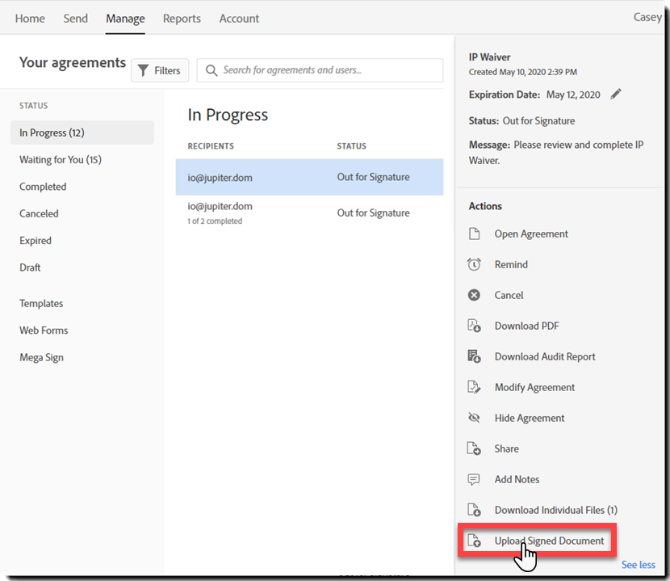Screen dimensions: 670x581
Task: Collapse actions list with See less
Action: pos(638,565)
